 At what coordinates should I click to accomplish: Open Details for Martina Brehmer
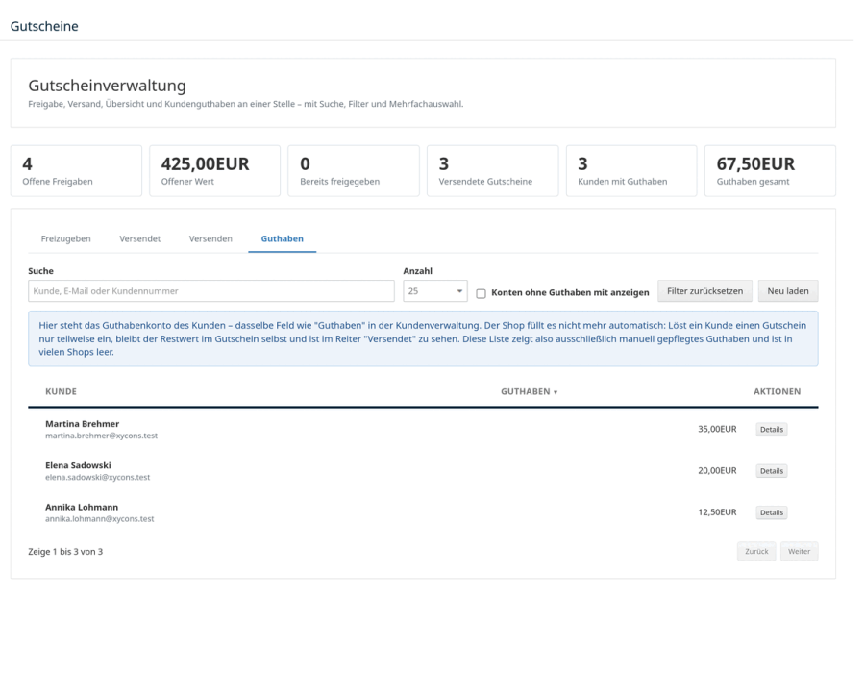click(x=771, y=429)
